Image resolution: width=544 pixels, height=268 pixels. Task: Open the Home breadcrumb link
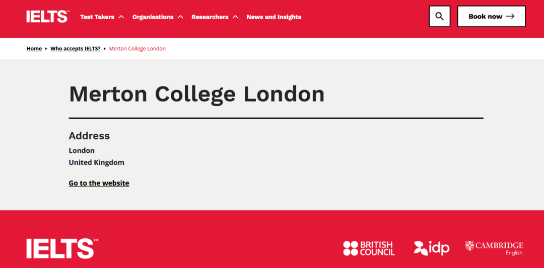[34, 48]
